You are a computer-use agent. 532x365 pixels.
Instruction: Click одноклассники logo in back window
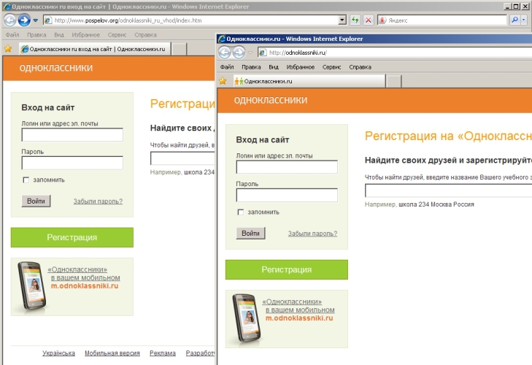(x=56, y=68)
